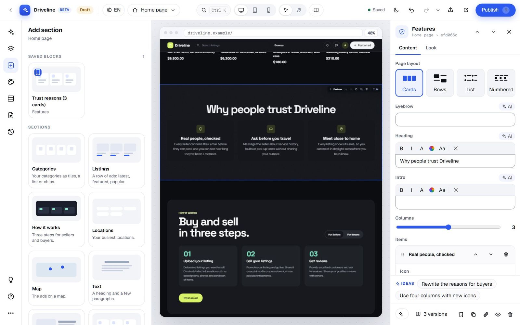The image size is (520, 325).
Task: Switch to the Look tab
Action: click(x=431, y=48)
